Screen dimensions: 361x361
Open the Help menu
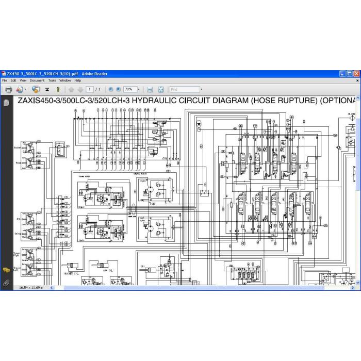pos(77,80)
